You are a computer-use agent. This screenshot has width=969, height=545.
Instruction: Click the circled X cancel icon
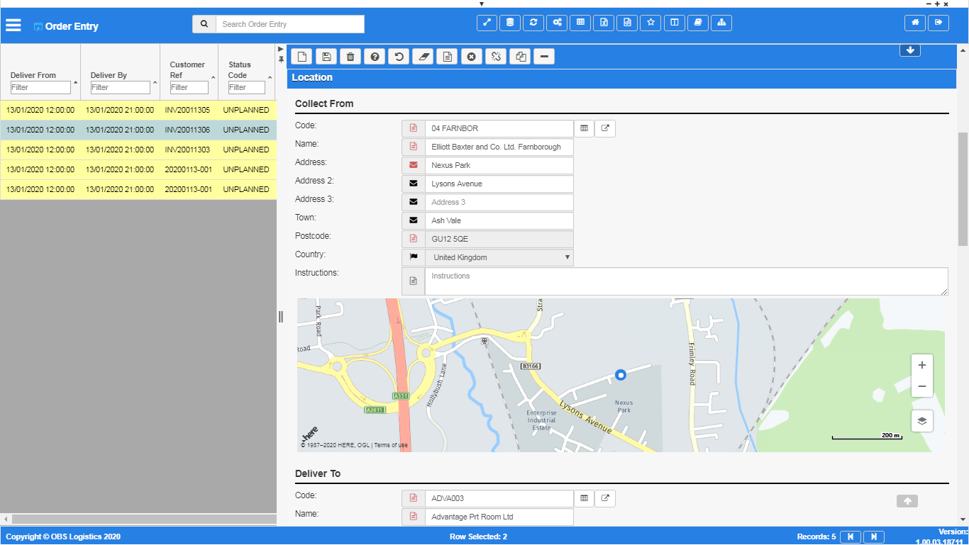point(471,57)
